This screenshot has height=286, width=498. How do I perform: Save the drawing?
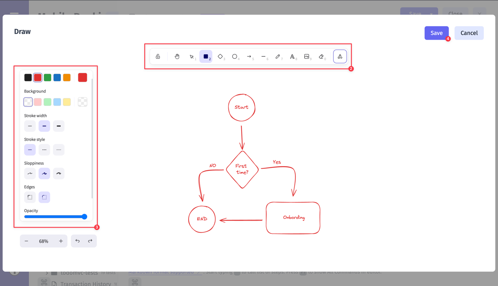pos(436,33)
